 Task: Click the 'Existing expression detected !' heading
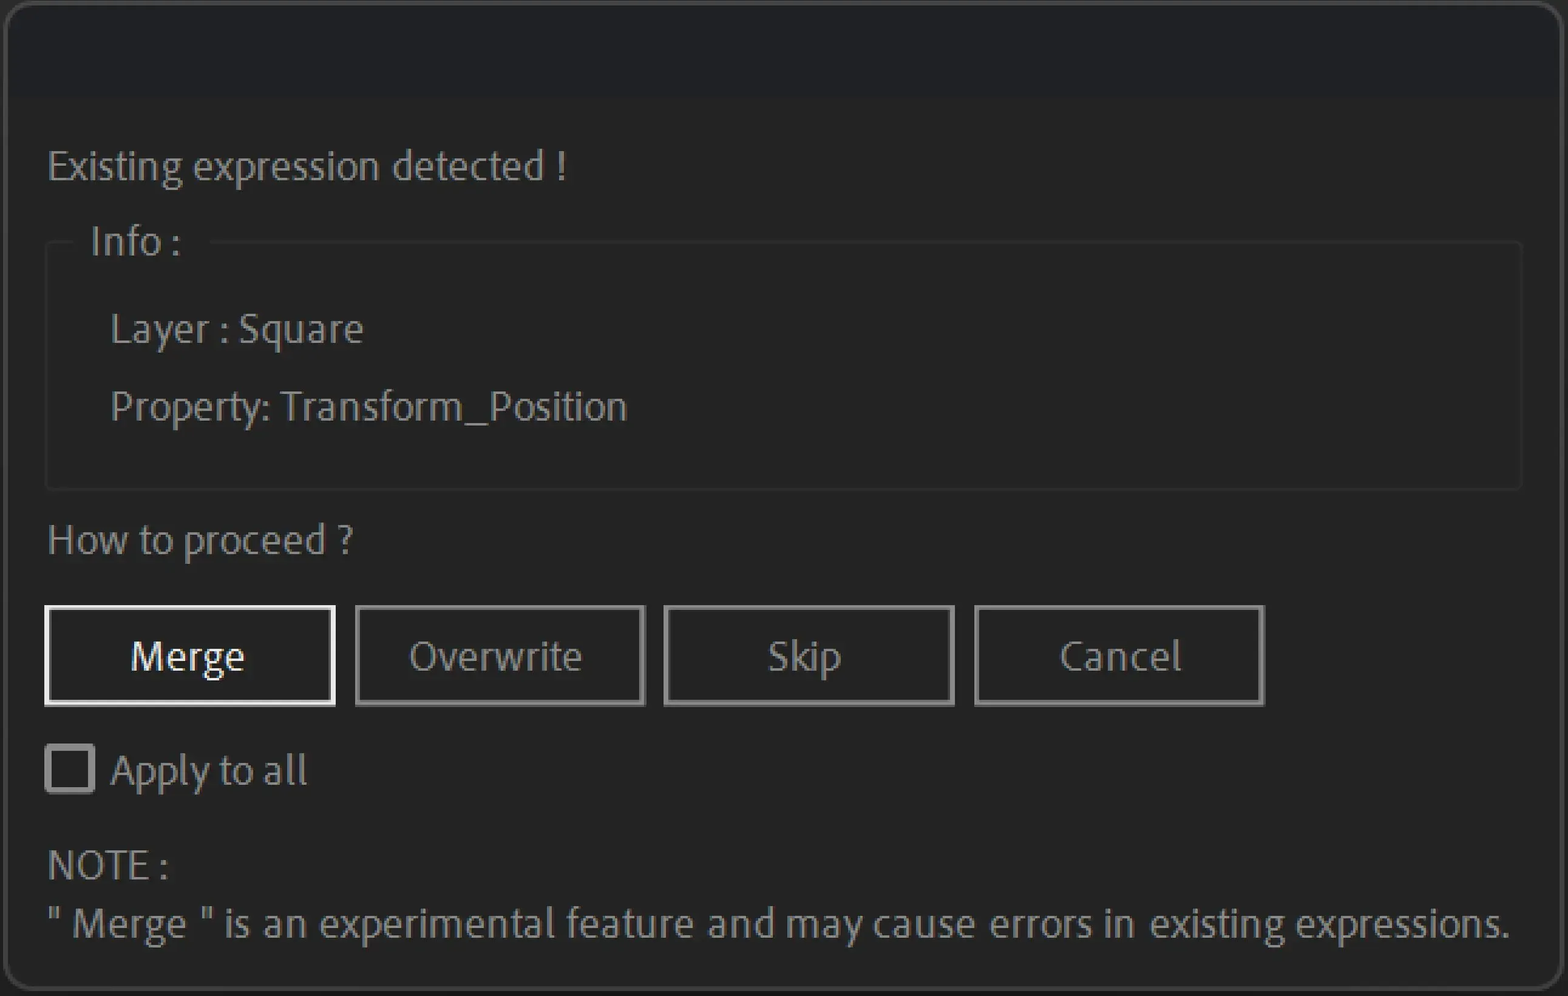307,168
